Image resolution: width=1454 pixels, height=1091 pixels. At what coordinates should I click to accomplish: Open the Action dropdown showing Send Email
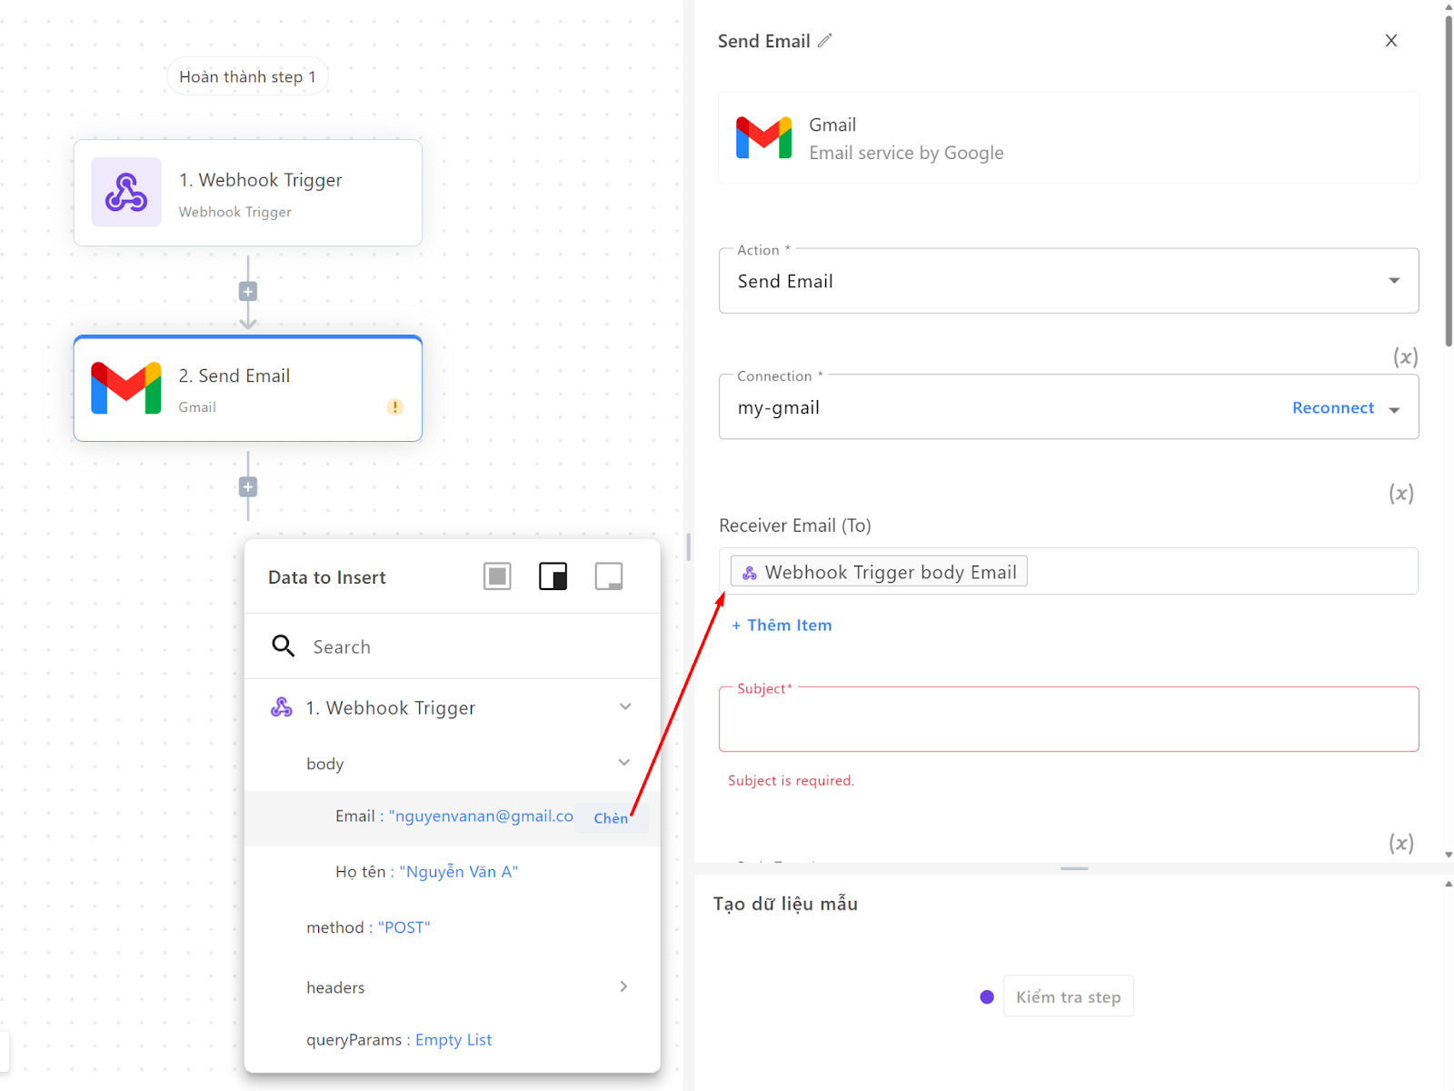click(1069, 281)
